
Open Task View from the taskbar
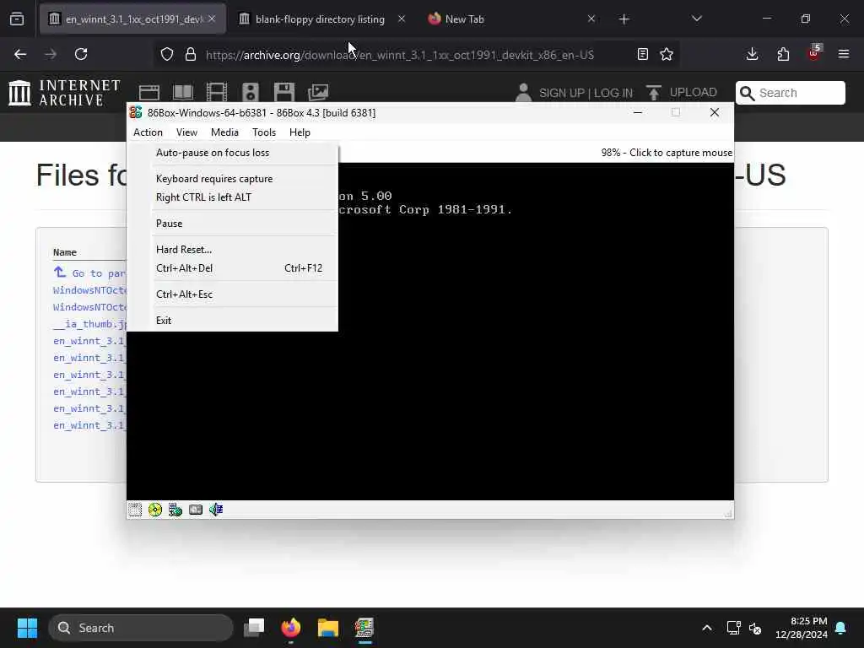point(254,628)
